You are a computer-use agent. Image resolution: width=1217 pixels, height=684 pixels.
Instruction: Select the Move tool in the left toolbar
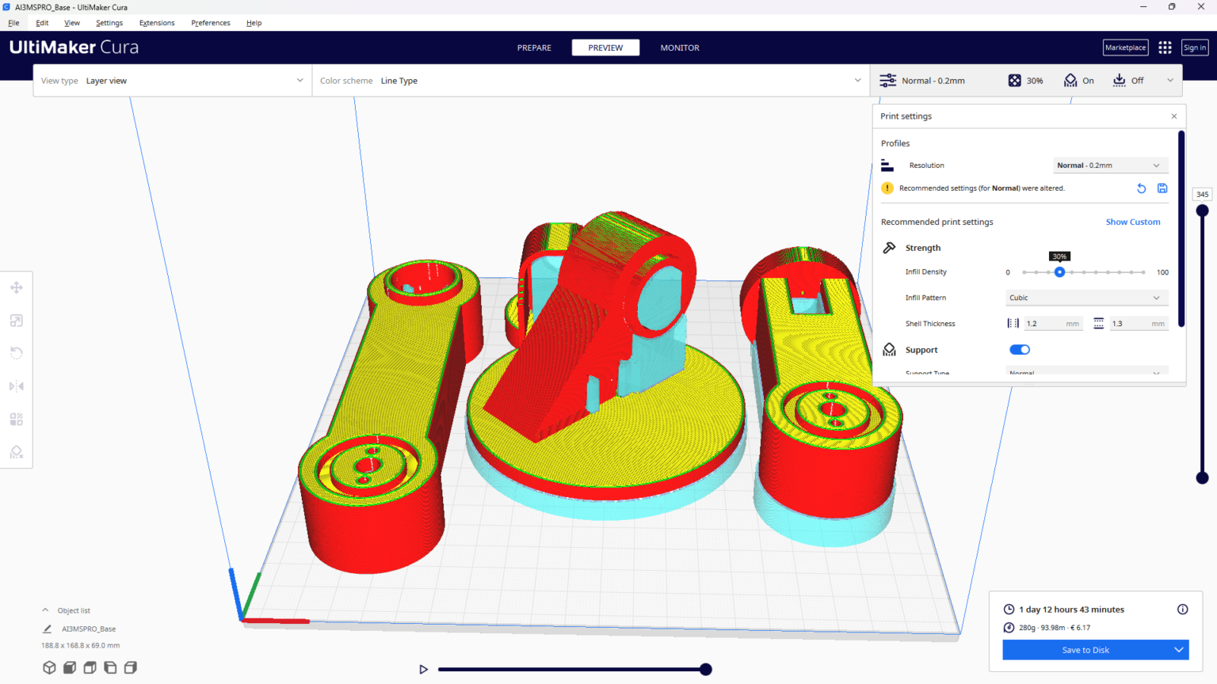pyautogui.click(x=16, y=287)
